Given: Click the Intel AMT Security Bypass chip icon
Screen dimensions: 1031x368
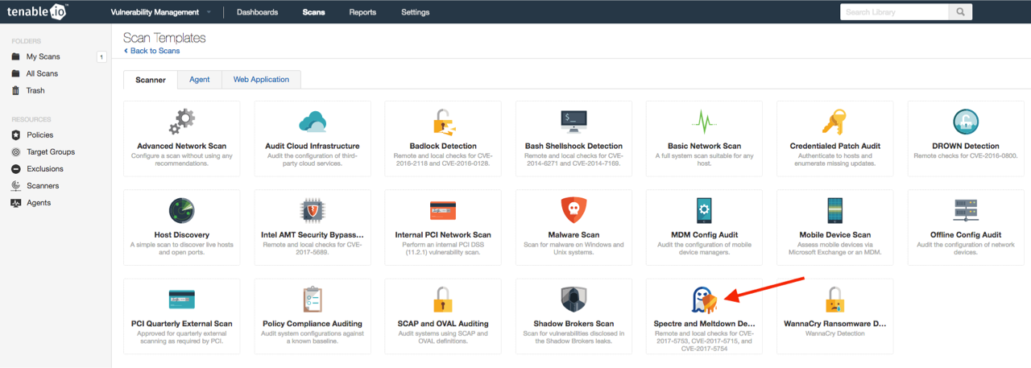Looking at the screenshot, I should click(x=312, y=211).
